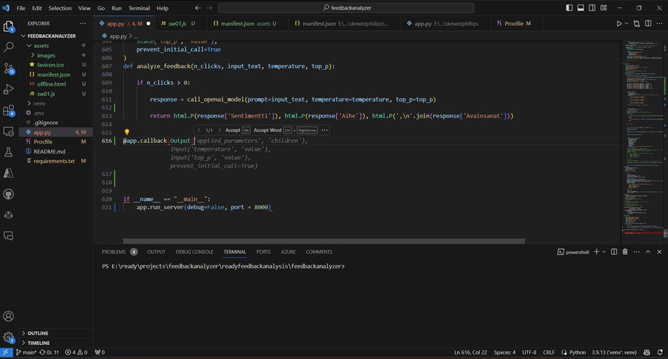Kill terminal using trash icon

(x=625, y=252)
